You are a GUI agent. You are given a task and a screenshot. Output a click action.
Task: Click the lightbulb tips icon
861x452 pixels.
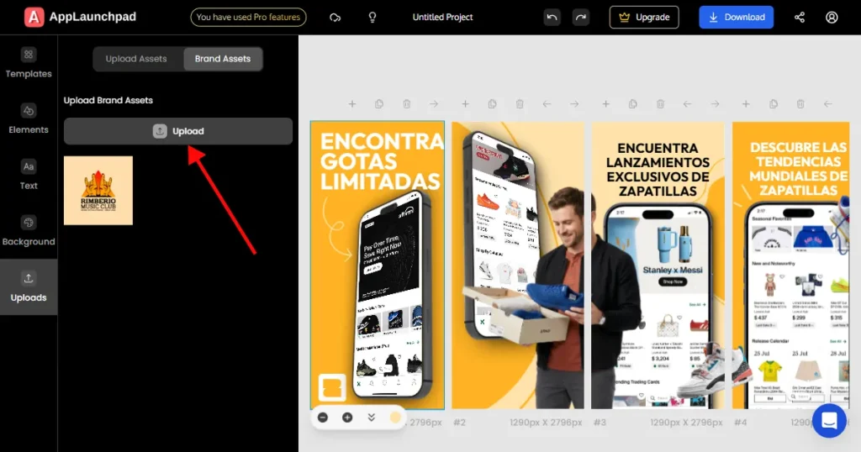pos(372,18)
